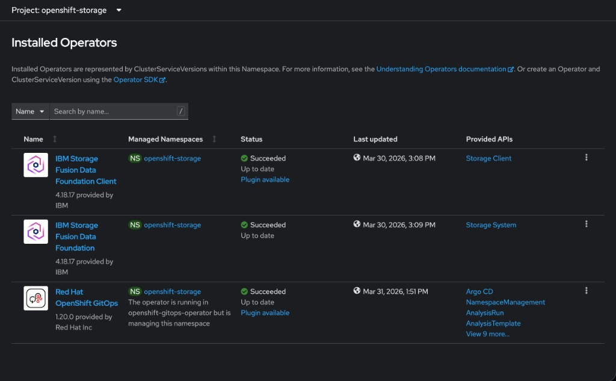Click the IBM Storage Fusion Data Foundation Client logo
Viewport: 616px width, 381px height.
tap(35, 164)
